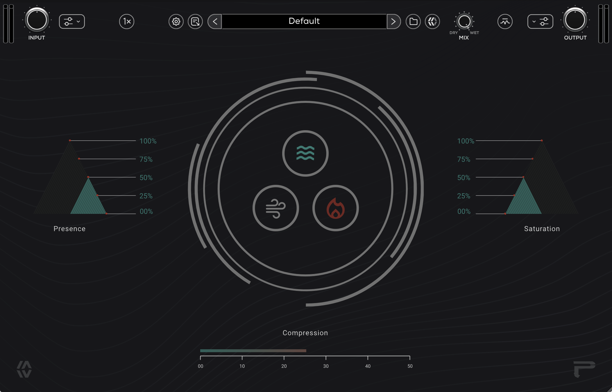The image size is (612, 392).
Task: Go to the next preset arrow
Action: click(x=394, y=22)
